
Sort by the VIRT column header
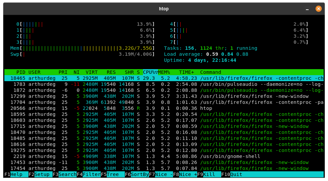tap(92, 72)
